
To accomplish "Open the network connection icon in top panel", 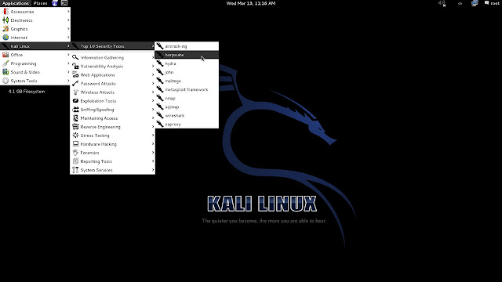I will [x=475, y=3].
